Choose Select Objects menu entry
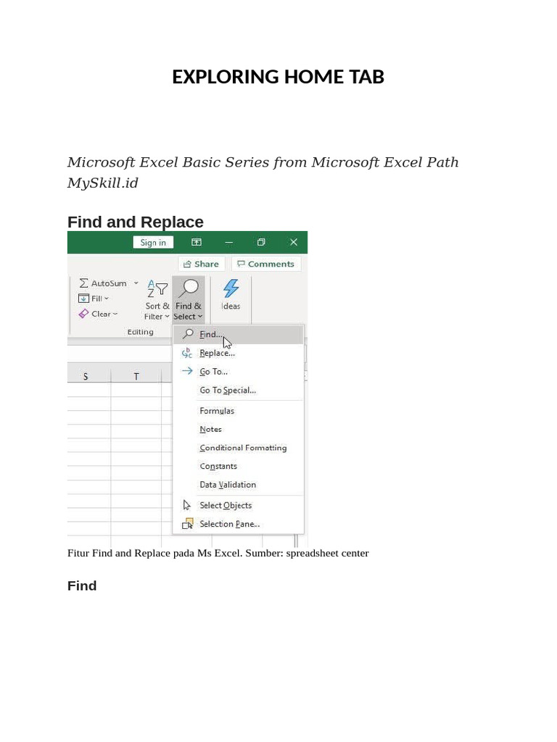Screen dimensions: 557x742 point(238,505)
